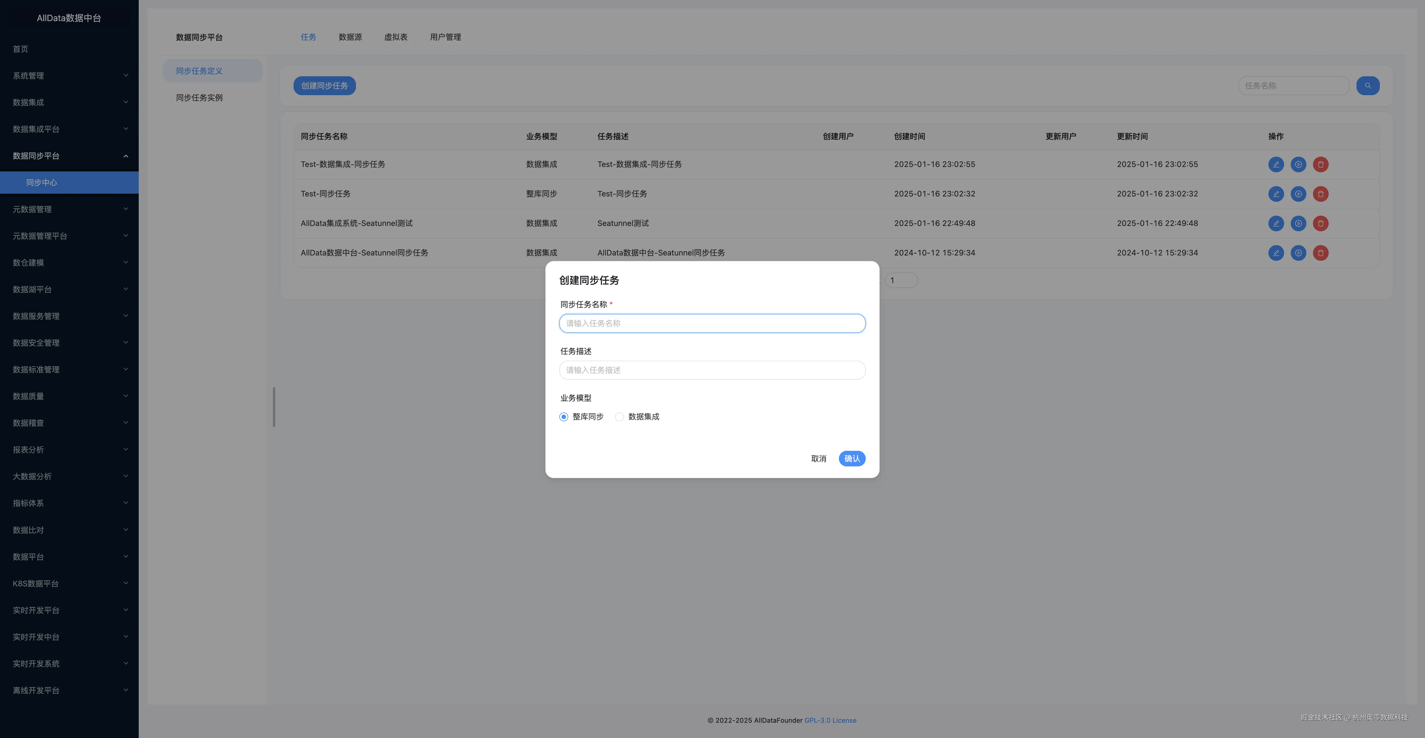This screenshot has height=738, width=1425.
Task: Click run icon for AllData集成系统-Seatunnel测试 row
Action: [1298, 223]
